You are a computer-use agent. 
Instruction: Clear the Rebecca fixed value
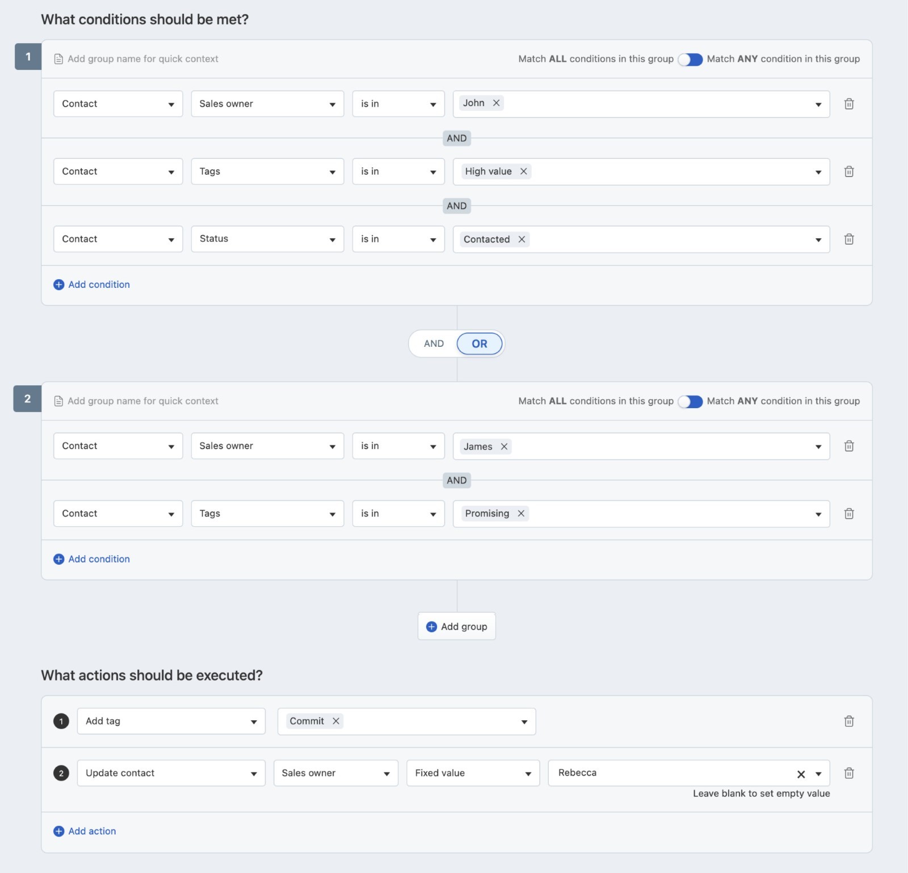[801, 774]
